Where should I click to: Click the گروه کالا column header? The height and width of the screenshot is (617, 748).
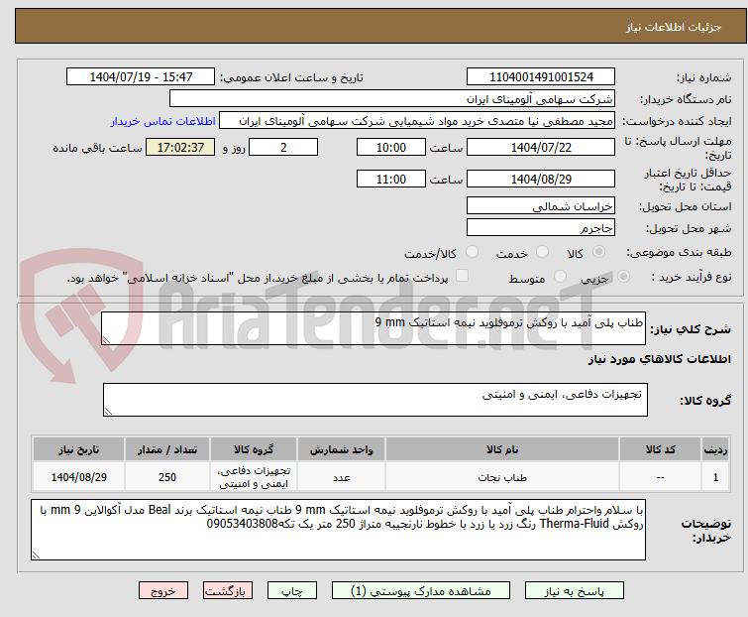[254, 449]
